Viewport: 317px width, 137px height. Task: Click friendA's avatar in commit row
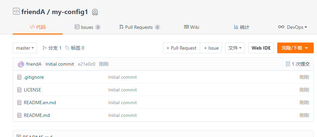pyautogui.click(x=21, y=64)
